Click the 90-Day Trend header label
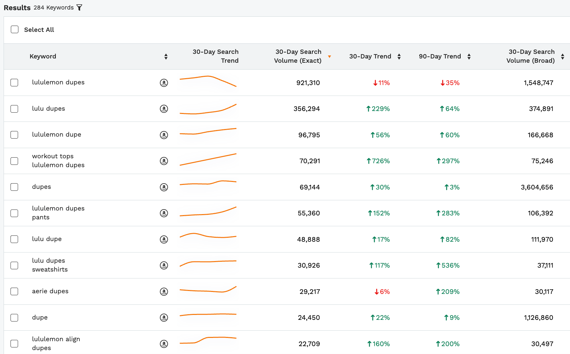 pos(440,56)
